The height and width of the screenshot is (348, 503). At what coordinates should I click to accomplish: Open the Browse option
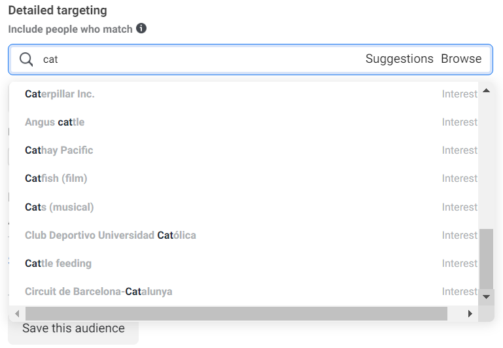point(461,59)
